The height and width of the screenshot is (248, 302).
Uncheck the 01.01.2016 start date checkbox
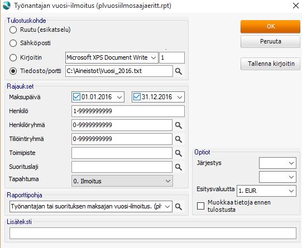click(x=76, y=97)
